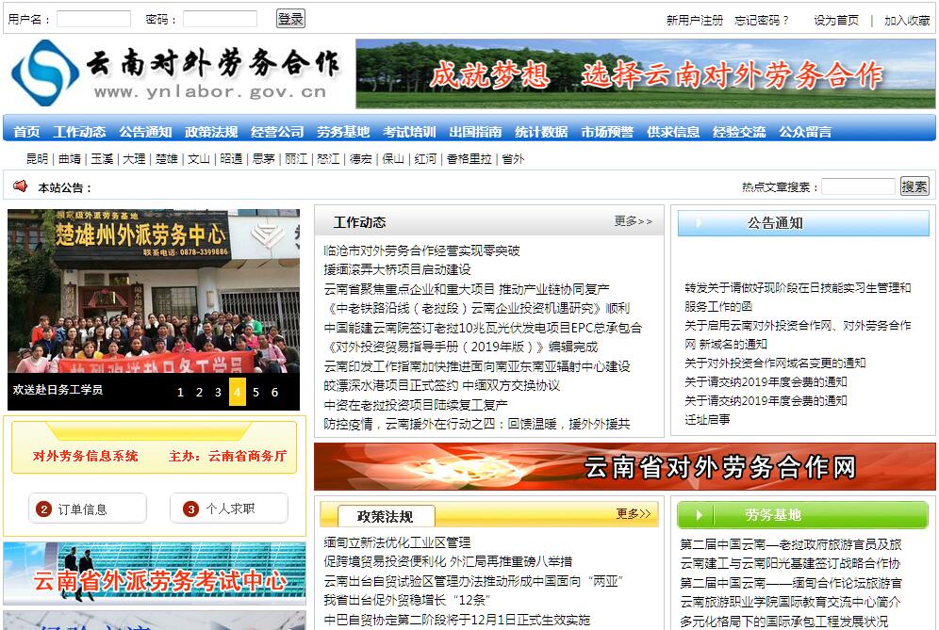Screen dimensions: 939x630
Task: Focus the 用户名 username input field
Action: click(x=93, y=19)
